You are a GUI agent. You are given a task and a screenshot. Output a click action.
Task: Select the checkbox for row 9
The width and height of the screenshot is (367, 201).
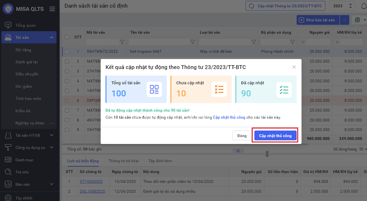(x=67, y=130)
